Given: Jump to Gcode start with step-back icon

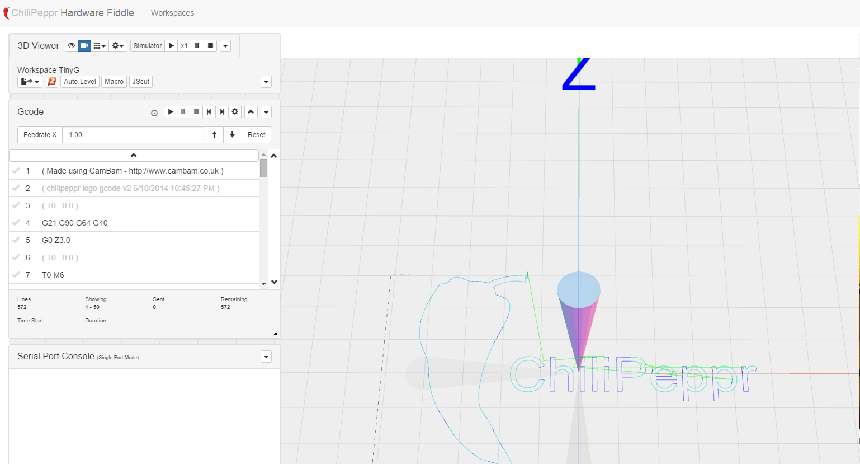Looking at the screenshot, I should [x=209, y=112].
